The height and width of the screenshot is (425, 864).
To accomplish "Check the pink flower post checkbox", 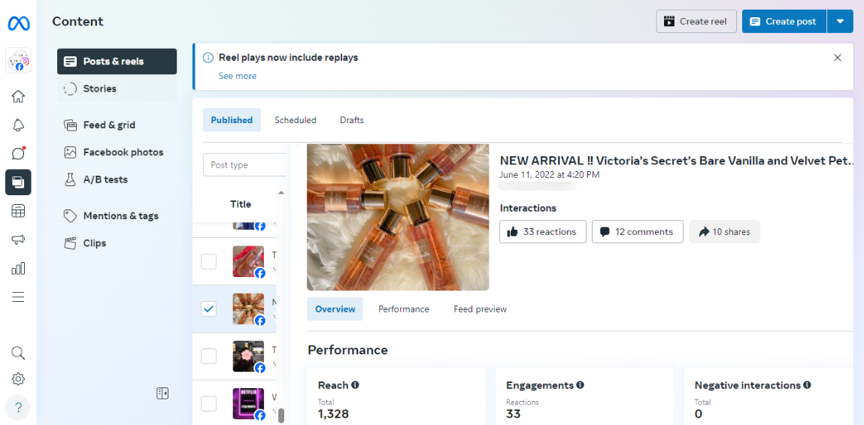I will click(208, 356).
